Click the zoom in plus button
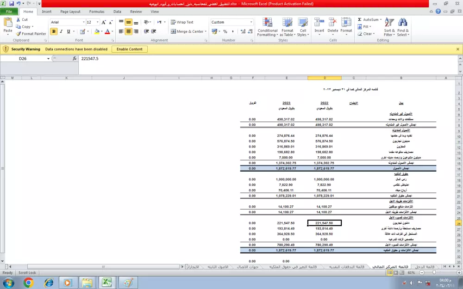 point(459,272)
